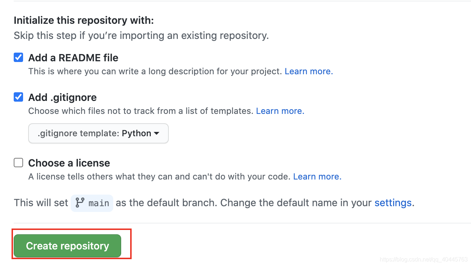The width and height of the screenshot is (471, 266).
Task: Click the "Choose a license" label text
Action: click(x=69, y=163)
